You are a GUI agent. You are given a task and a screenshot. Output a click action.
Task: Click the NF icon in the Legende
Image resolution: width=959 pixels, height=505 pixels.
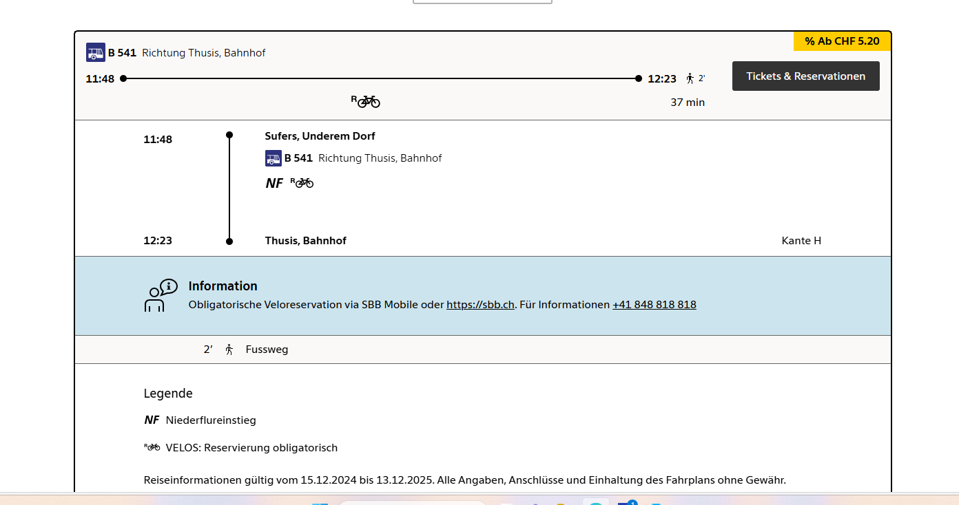point(152,420)
